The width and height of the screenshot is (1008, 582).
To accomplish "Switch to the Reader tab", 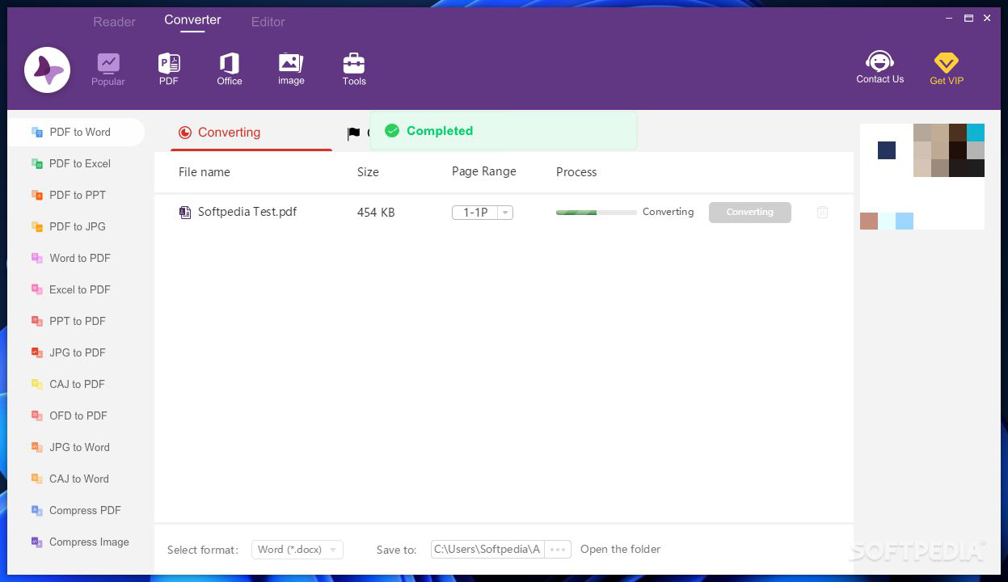I will [115, 22].
